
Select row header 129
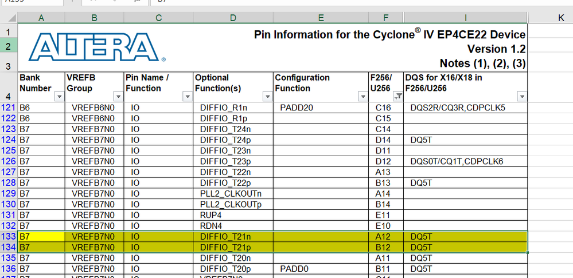coord(9,193)
